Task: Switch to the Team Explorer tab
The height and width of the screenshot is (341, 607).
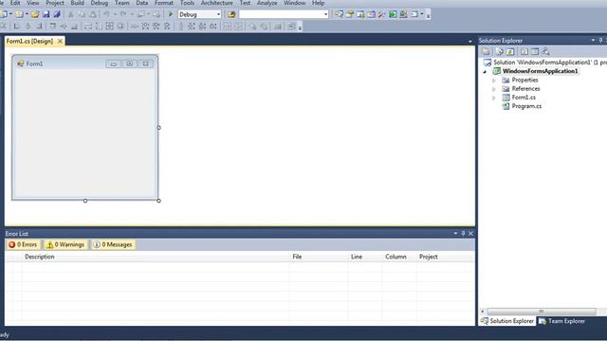Action: point(561,321)
